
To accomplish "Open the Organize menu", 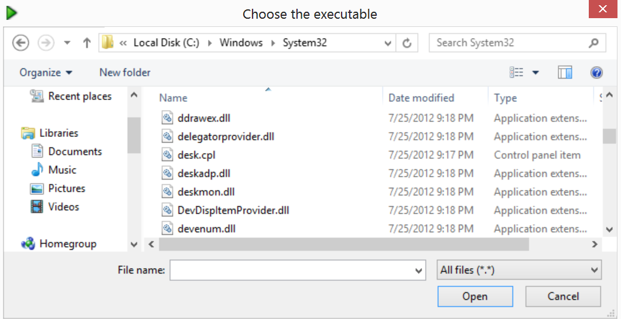I will [x=46, y=73].
